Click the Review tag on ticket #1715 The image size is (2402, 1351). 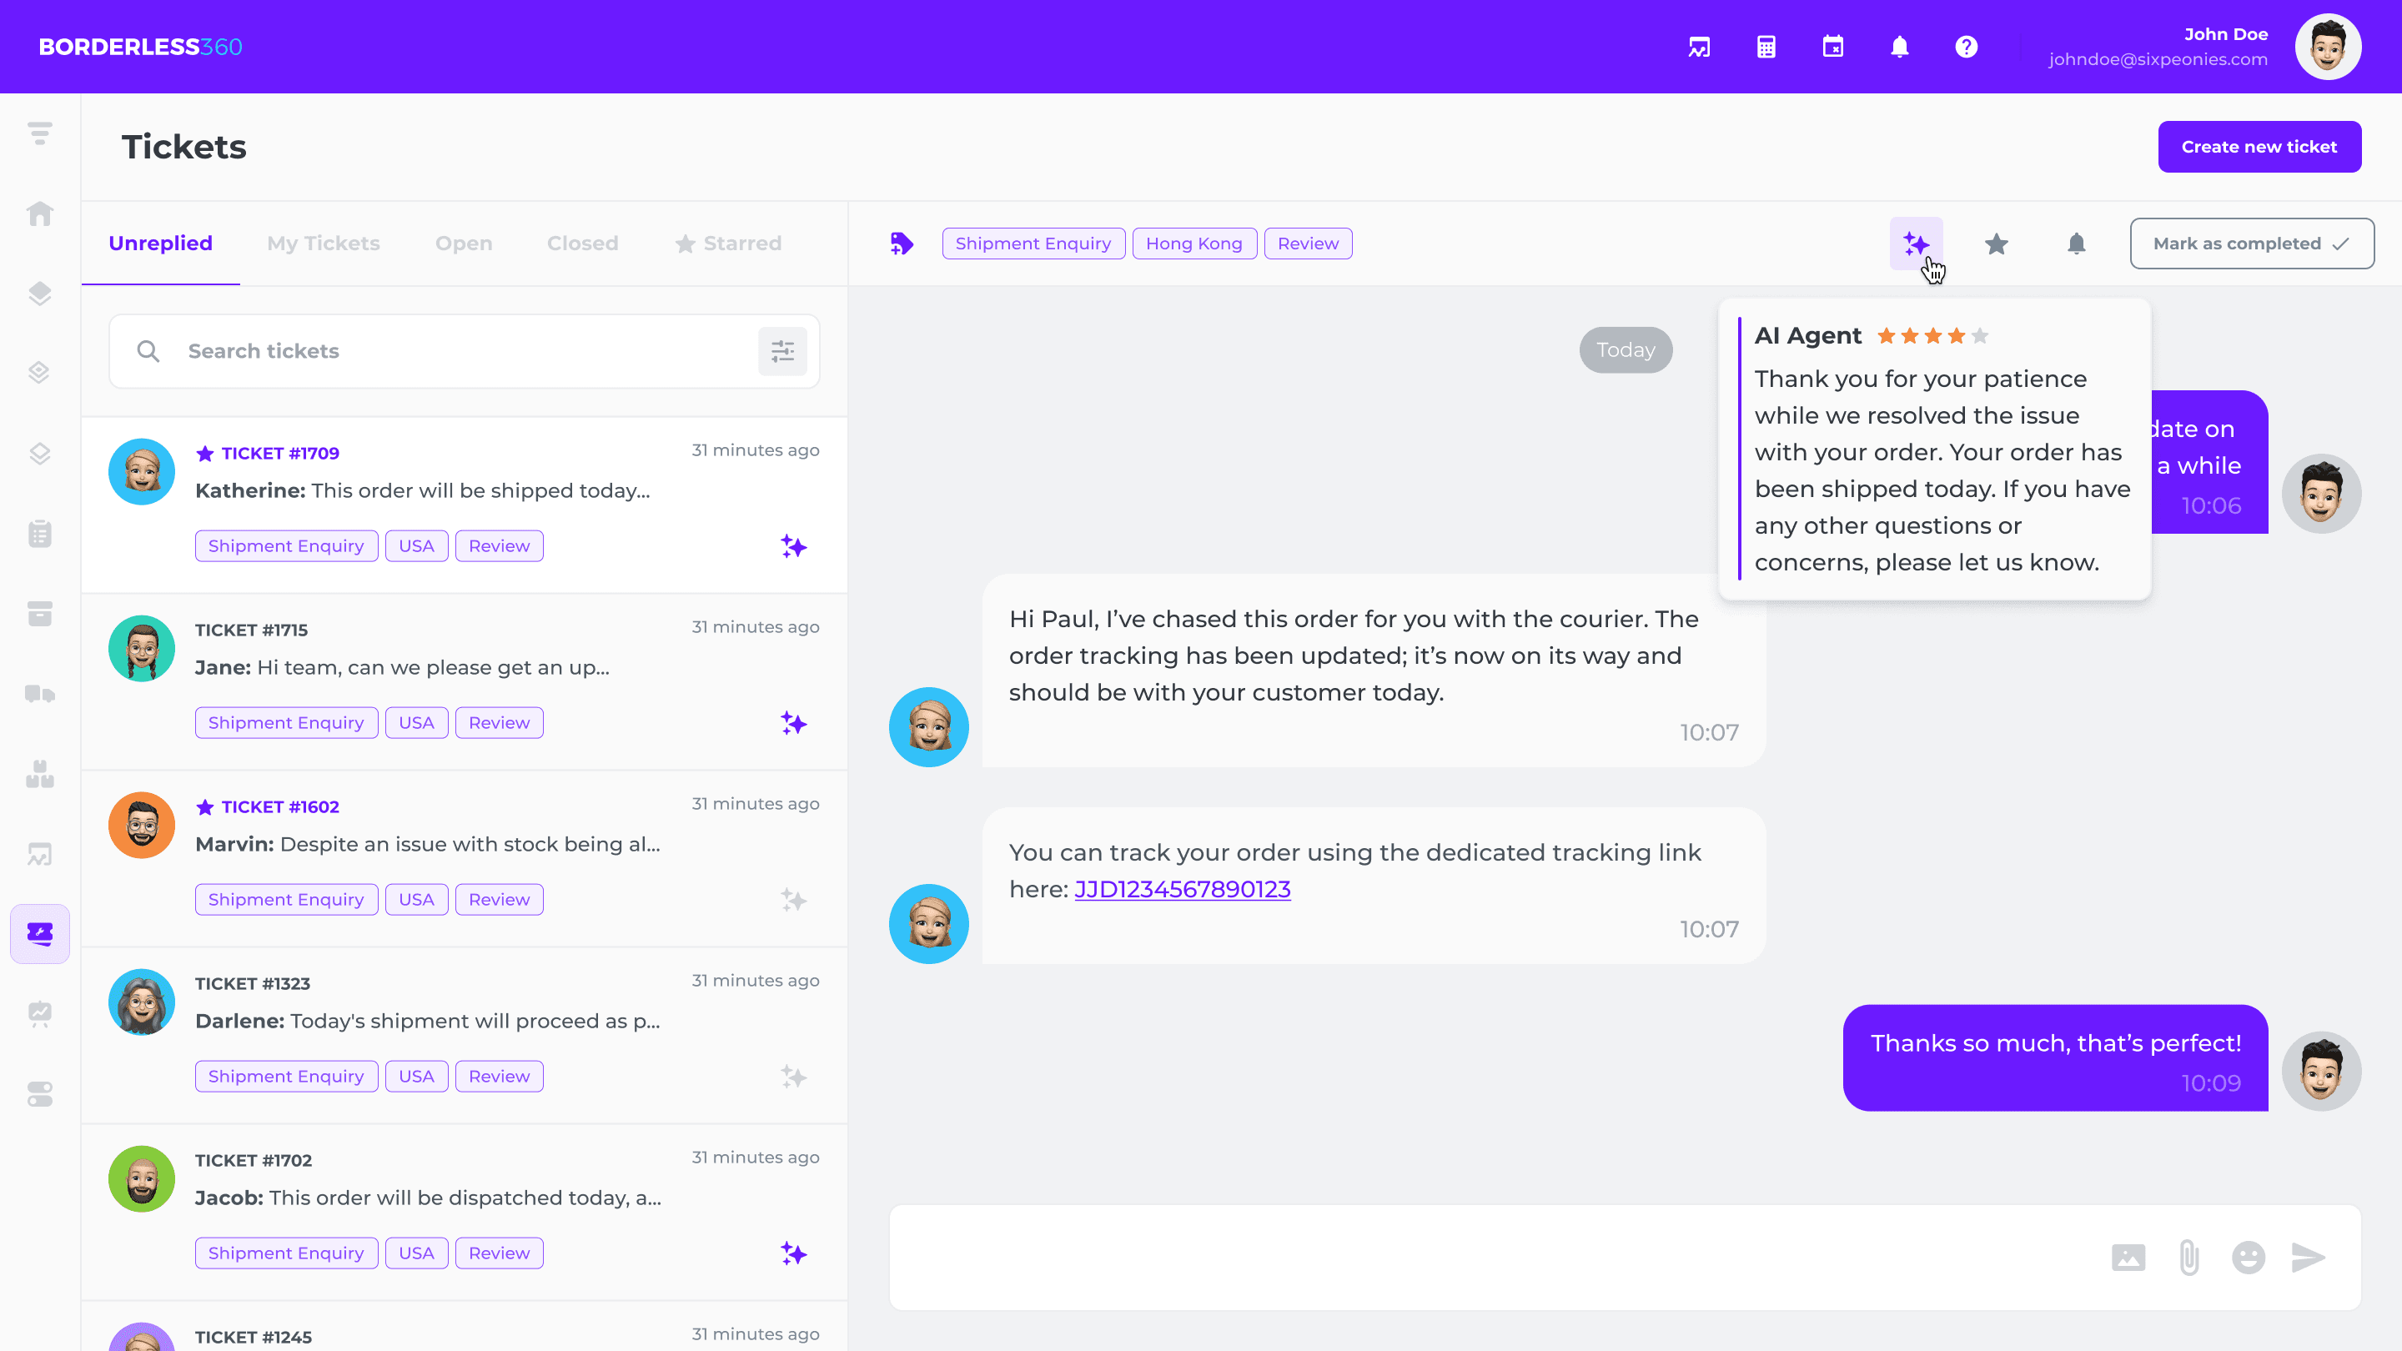click(x=499, y=722)
